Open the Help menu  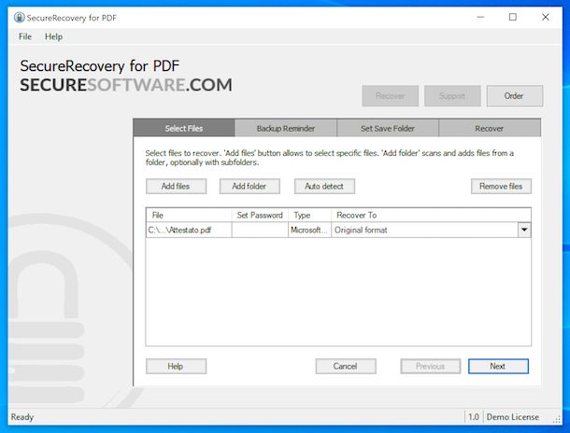(x=53, y=36)
